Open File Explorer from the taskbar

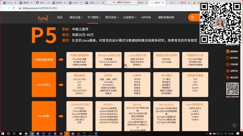26,133
